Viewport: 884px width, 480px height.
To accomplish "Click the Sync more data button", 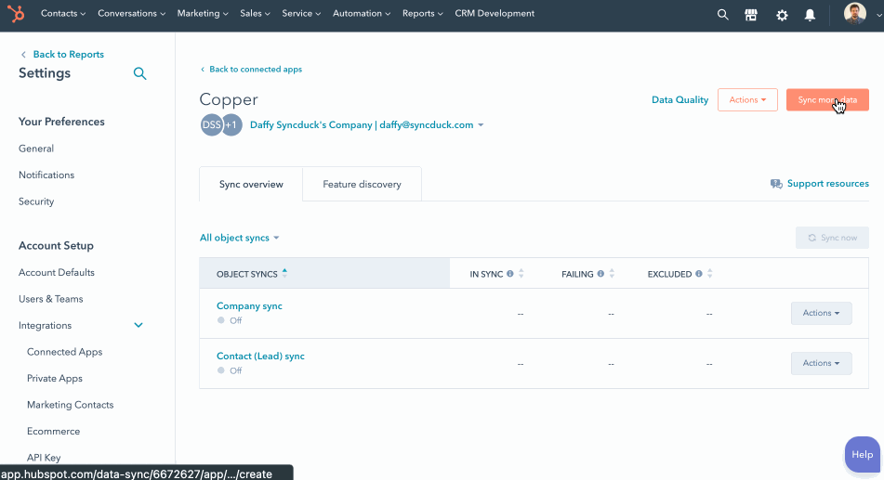I will pos(827,99).
